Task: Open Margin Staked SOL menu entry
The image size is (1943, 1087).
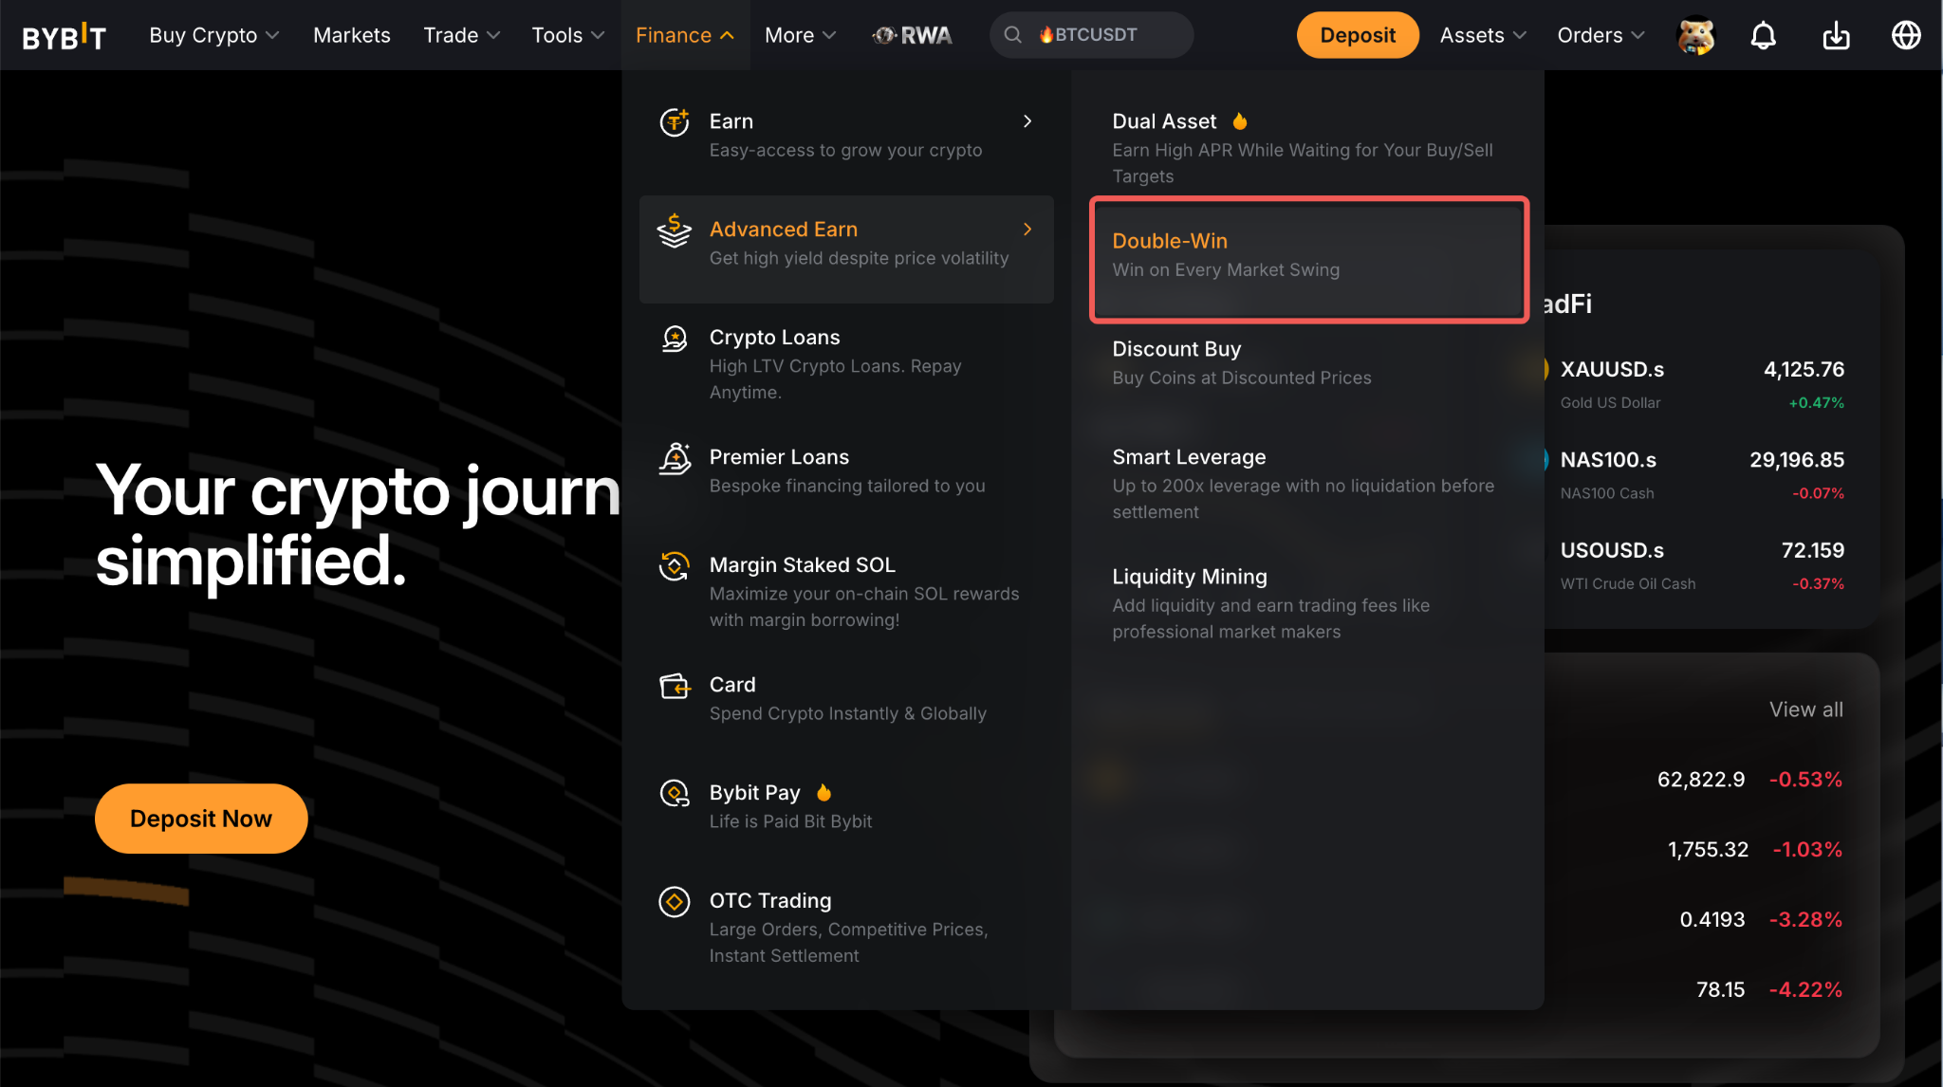Action: [846, 592]
